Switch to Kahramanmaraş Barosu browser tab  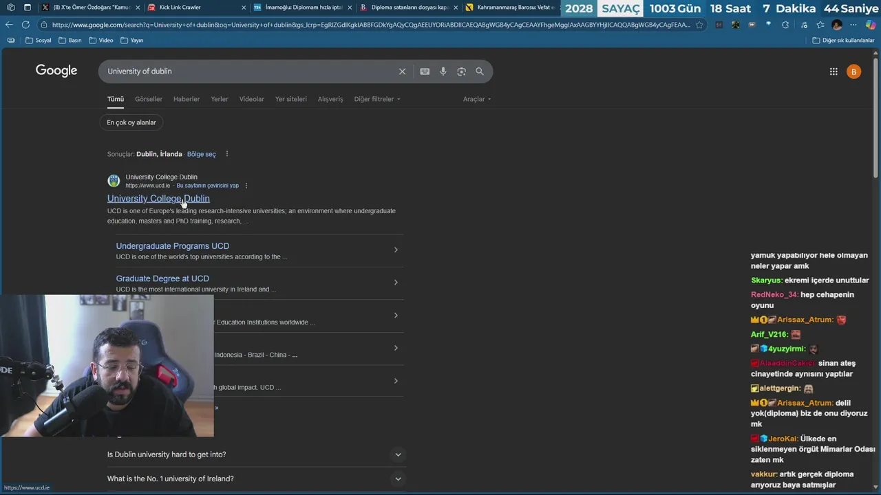(513, 8)
